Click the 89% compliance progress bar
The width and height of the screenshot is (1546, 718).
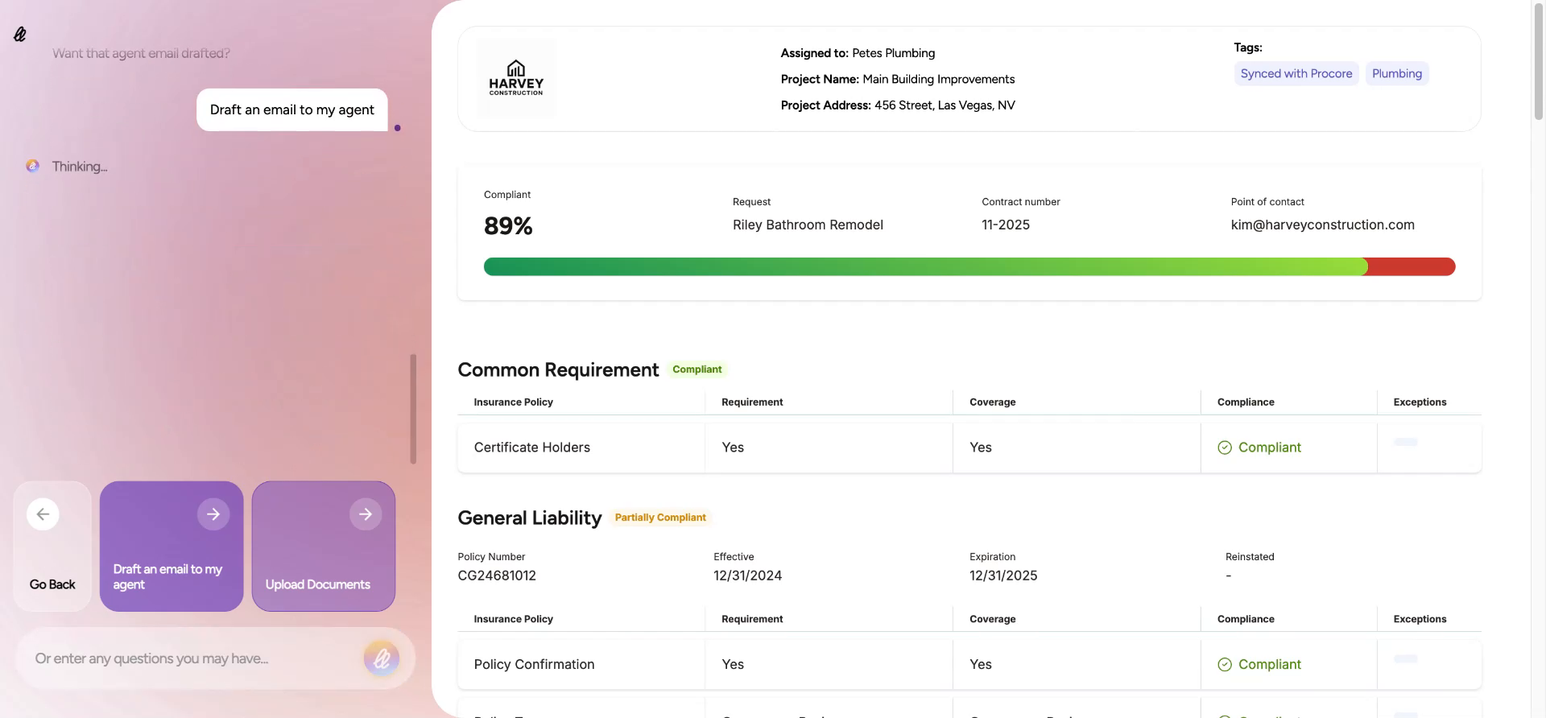[x=969, y=266]
